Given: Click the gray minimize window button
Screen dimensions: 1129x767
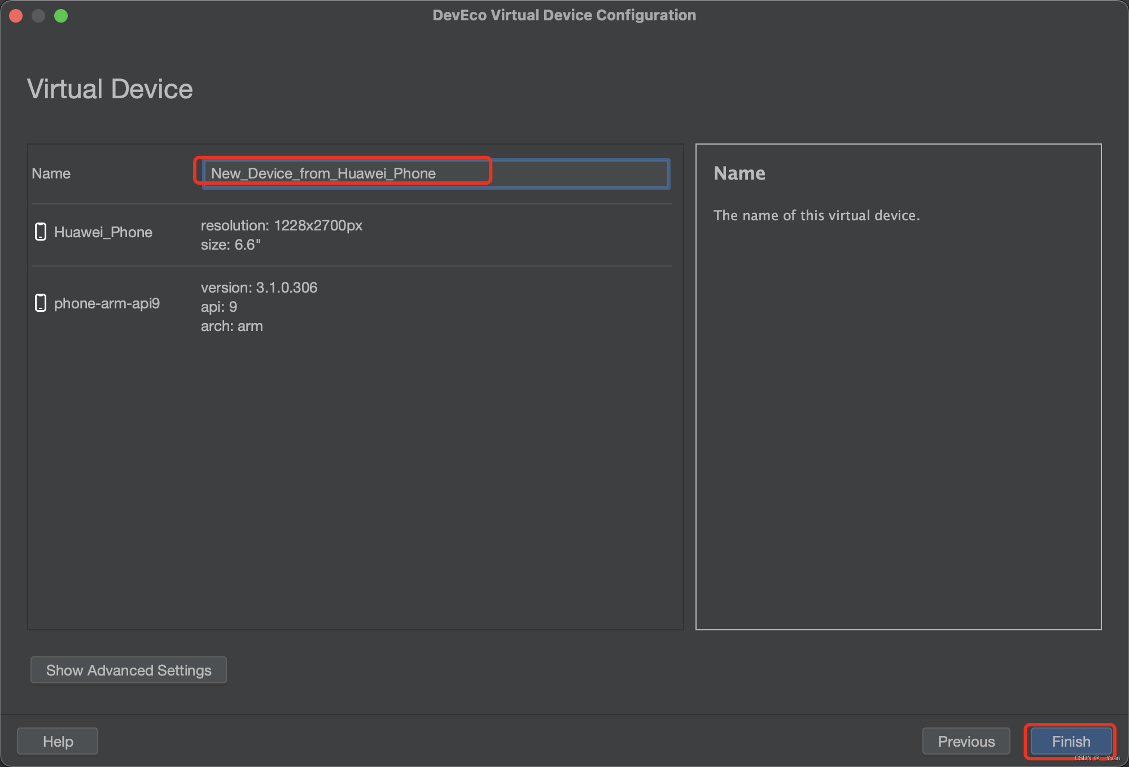Looking at the screenshot, I should [x=38, y=16].
